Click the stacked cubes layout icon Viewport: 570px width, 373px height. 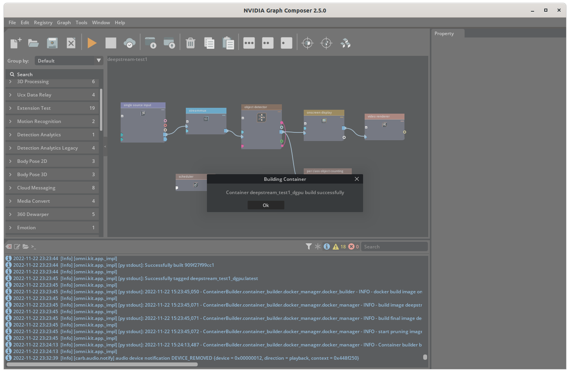pos(346,43)
